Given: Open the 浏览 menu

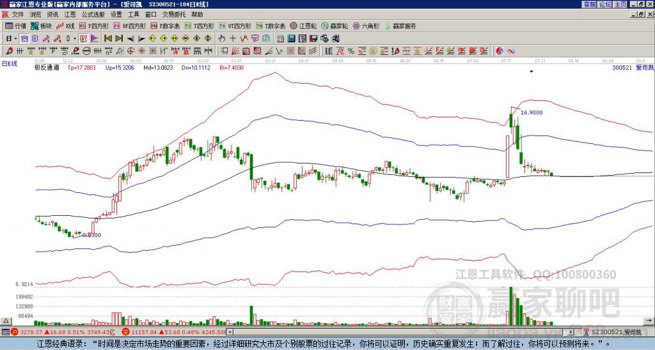Looking at the screenshot, I should point(36,15).
